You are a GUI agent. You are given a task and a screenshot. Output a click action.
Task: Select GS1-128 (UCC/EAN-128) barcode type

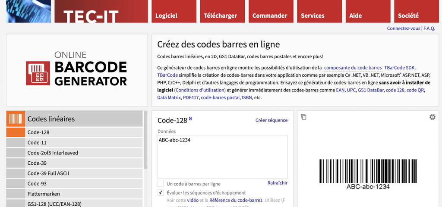74,204
